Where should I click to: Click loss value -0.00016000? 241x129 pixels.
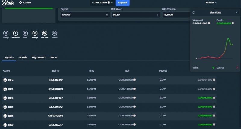[205, 89]
